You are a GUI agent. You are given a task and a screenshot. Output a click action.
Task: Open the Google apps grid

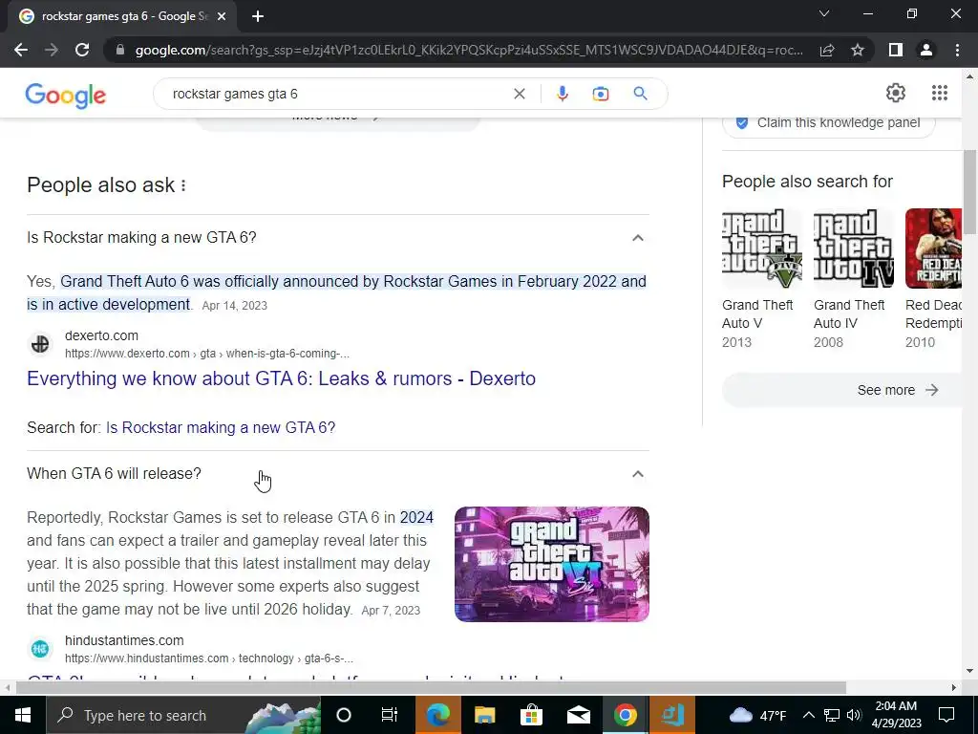940,93
